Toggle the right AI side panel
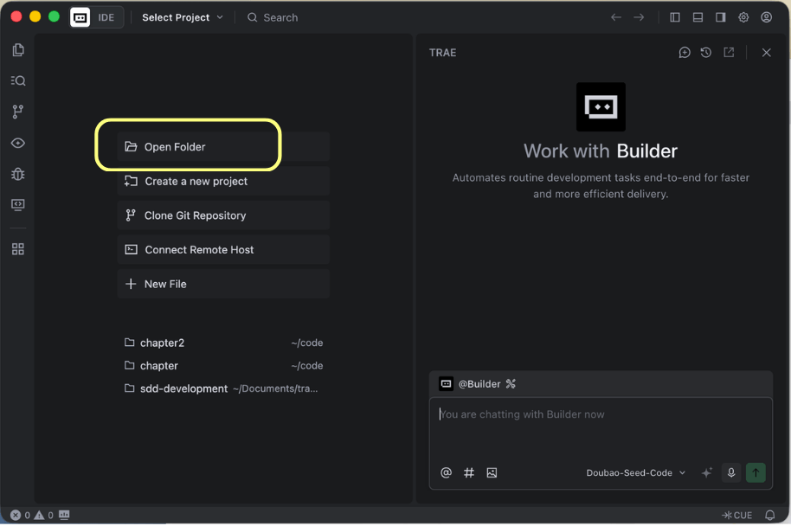 [720, 17]
